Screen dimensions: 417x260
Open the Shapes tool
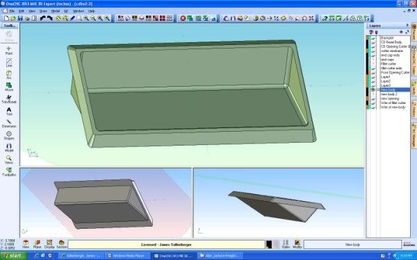tap(9, 136)
